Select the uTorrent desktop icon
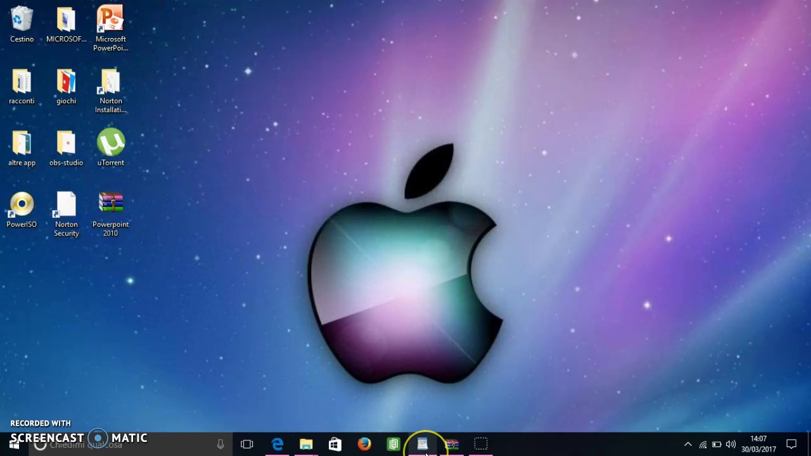 coord(110,148)
